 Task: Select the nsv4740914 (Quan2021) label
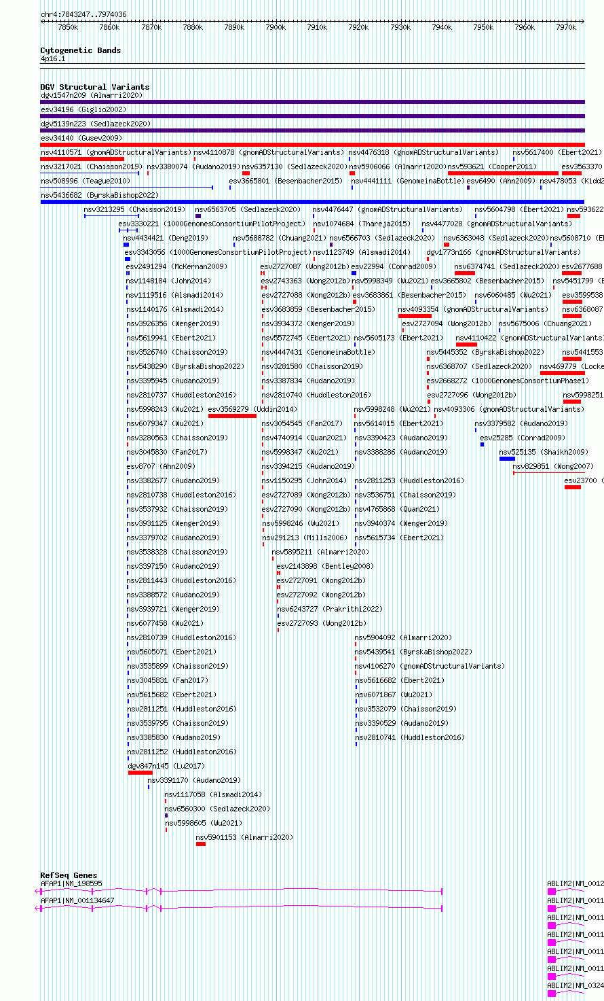point(305,438)
